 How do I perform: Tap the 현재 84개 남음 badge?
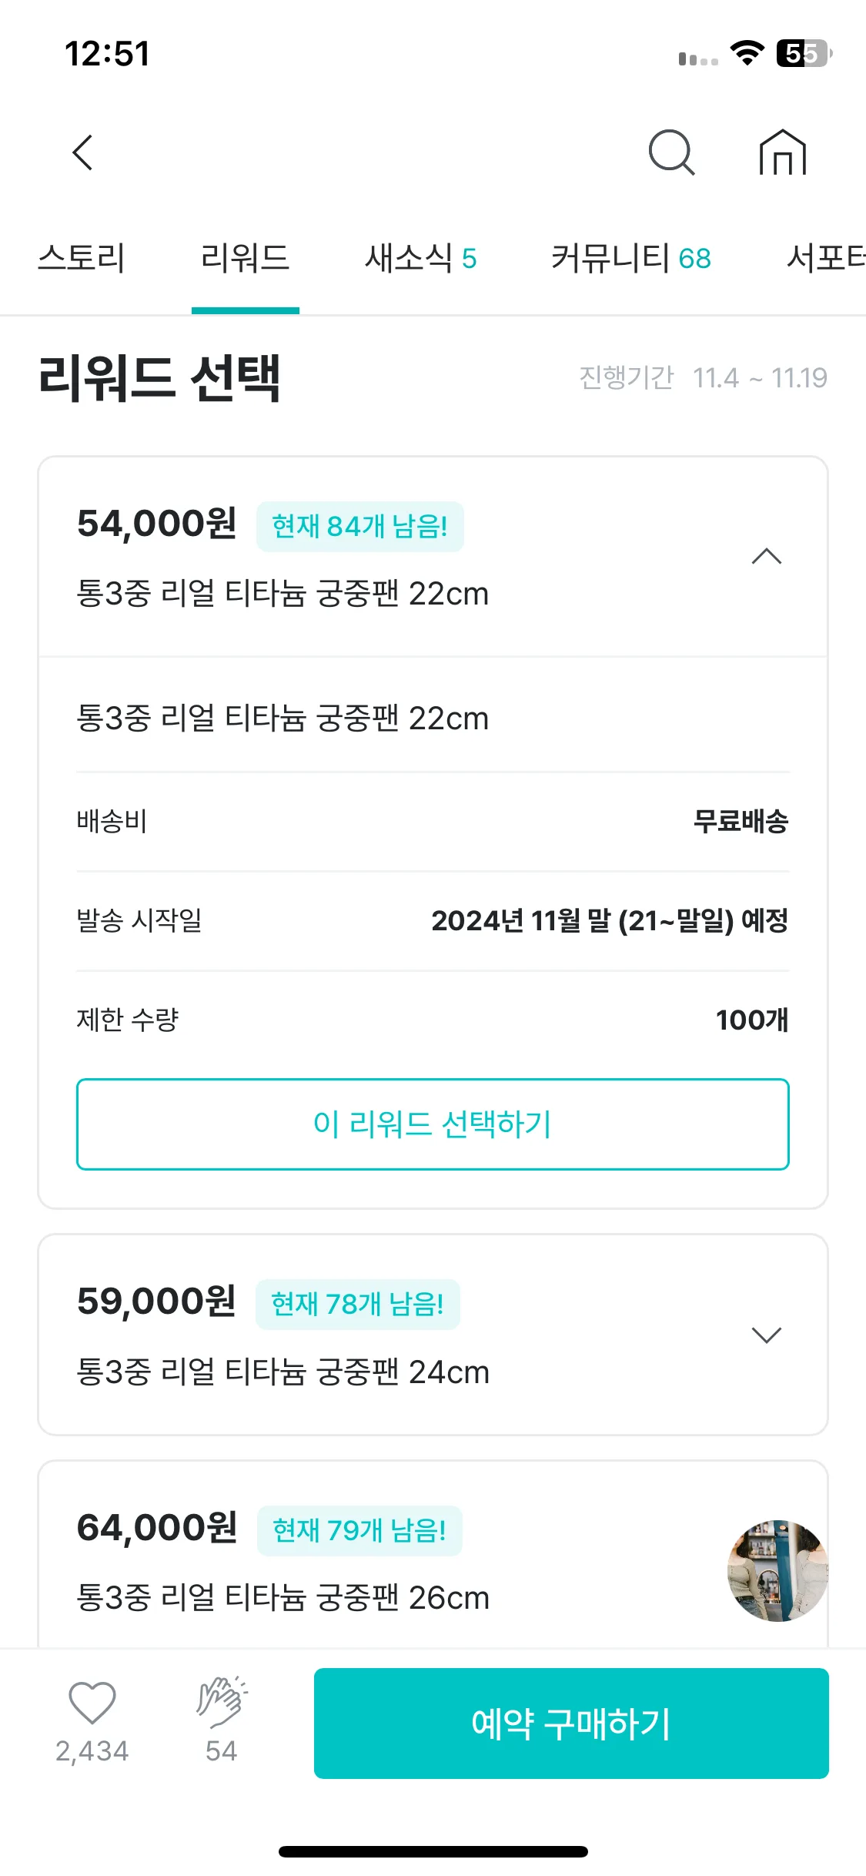(360, 527)
